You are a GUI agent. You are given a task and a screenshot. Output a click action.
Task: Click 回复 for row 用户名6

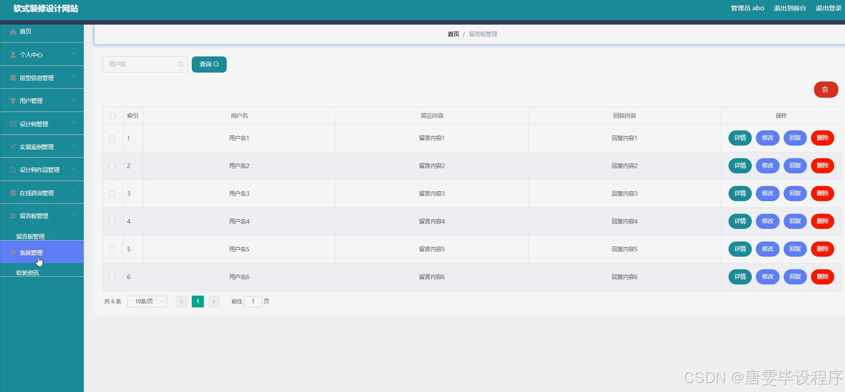(795, 277)
